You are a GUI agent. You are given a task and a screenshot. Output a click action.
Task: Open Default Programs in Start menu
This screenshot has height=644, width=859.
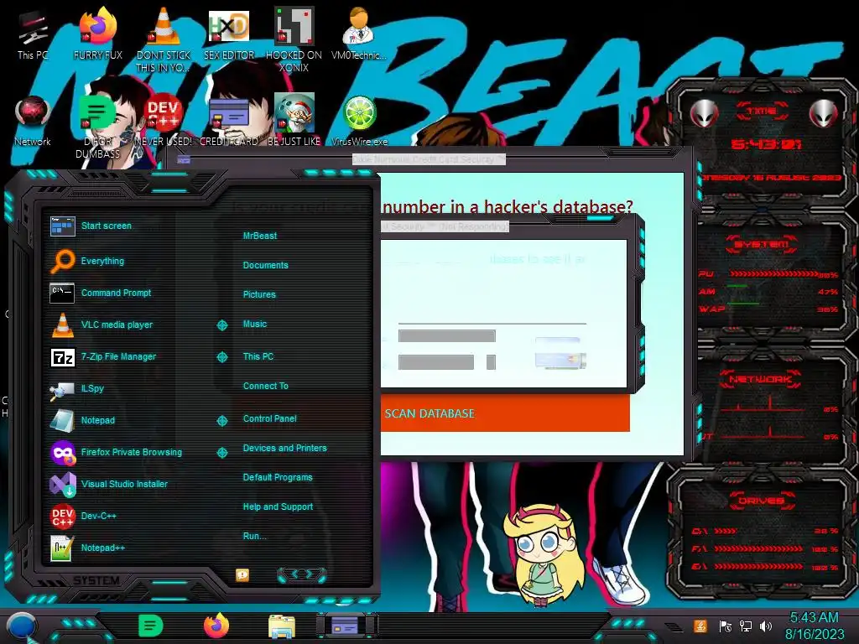click(277, 477)
